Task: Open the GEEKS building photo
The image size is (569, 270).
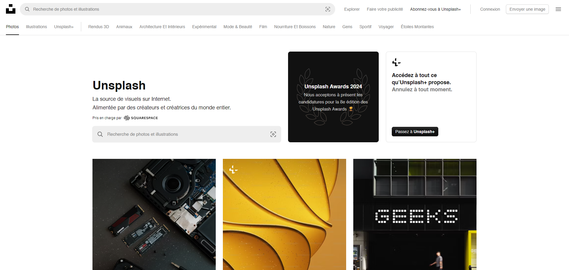Action: click(x=415, y=214)
